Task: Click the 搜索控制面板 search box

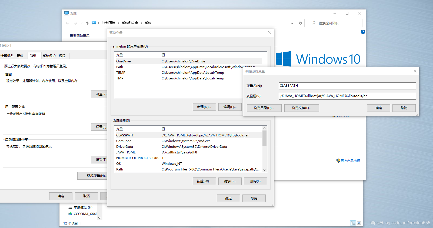Action: tap(335, 23)
